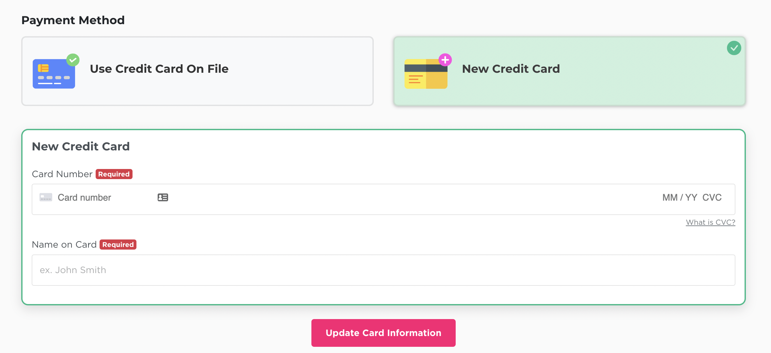This screenshot has height=353, width=771.
Task: Focus the MM / YY expiry field
Action: (680, 197)
